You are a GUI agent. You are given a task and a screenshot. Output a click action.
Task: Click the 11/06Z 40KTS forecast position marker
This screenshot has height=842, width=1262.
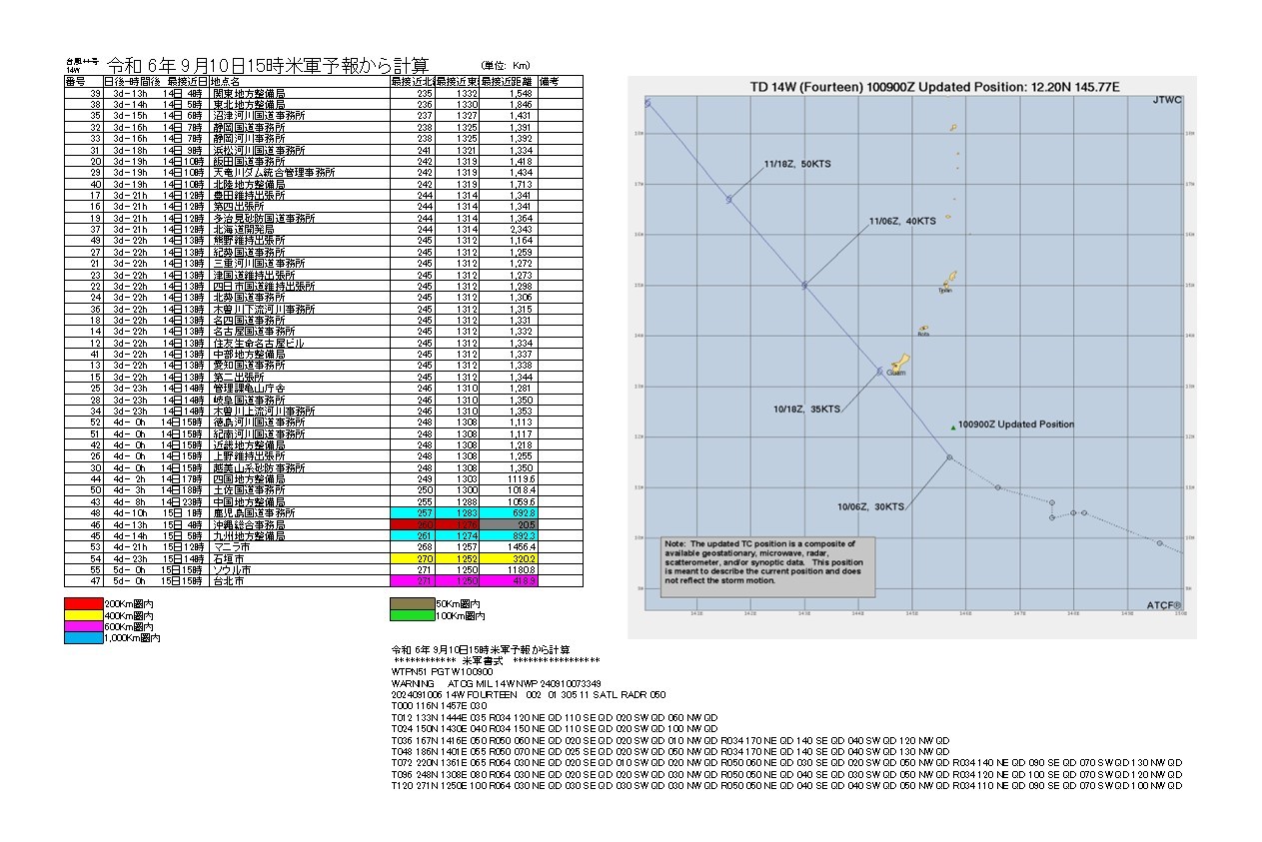click(x=804, y=285)
